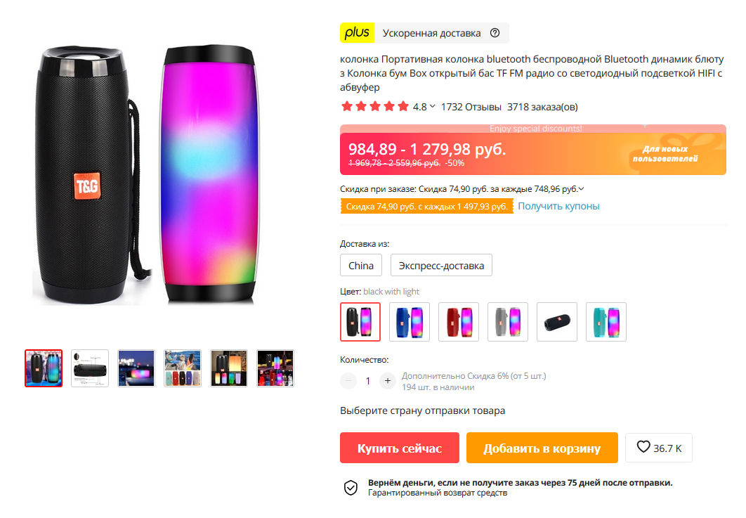Open the 1732 Отзывы reviews link

pyautogui.click(x=471, y=107)
